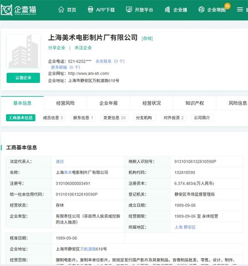Image resolution: width=248 pixels, height=266 pixels.
Task: Click 经营期限 value 至 永续经营
Action: (x=196, y=216)
